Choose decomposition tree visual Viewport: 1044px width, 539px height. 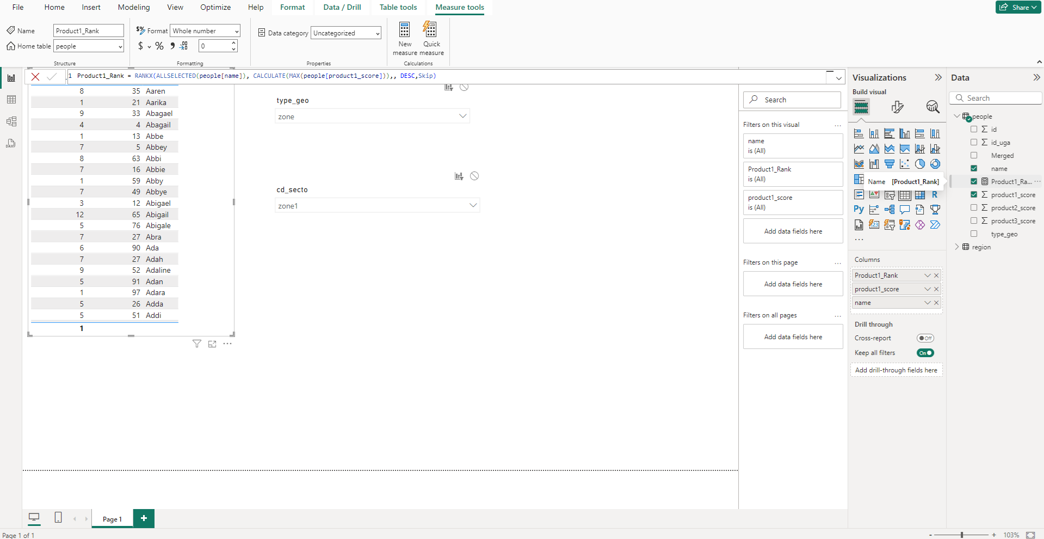coord(889,210)
